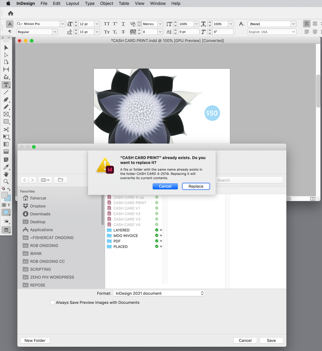
Task: Open the 13 pt leading dropdown
Action: pos(97,32)
